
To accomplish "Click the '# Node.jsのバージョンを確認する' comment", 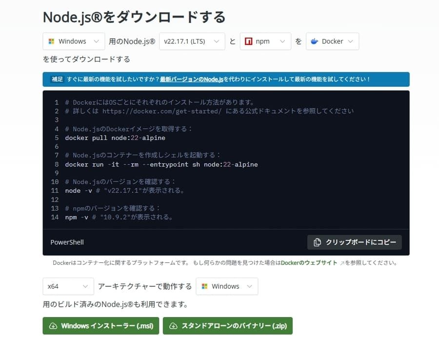I will [x=120, y=182].
